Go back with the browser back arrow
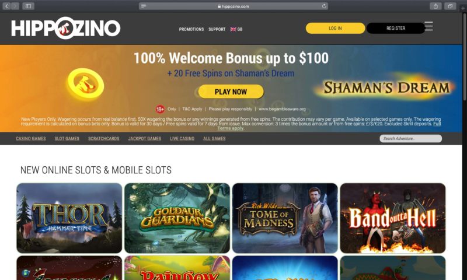 coord(6,6)
